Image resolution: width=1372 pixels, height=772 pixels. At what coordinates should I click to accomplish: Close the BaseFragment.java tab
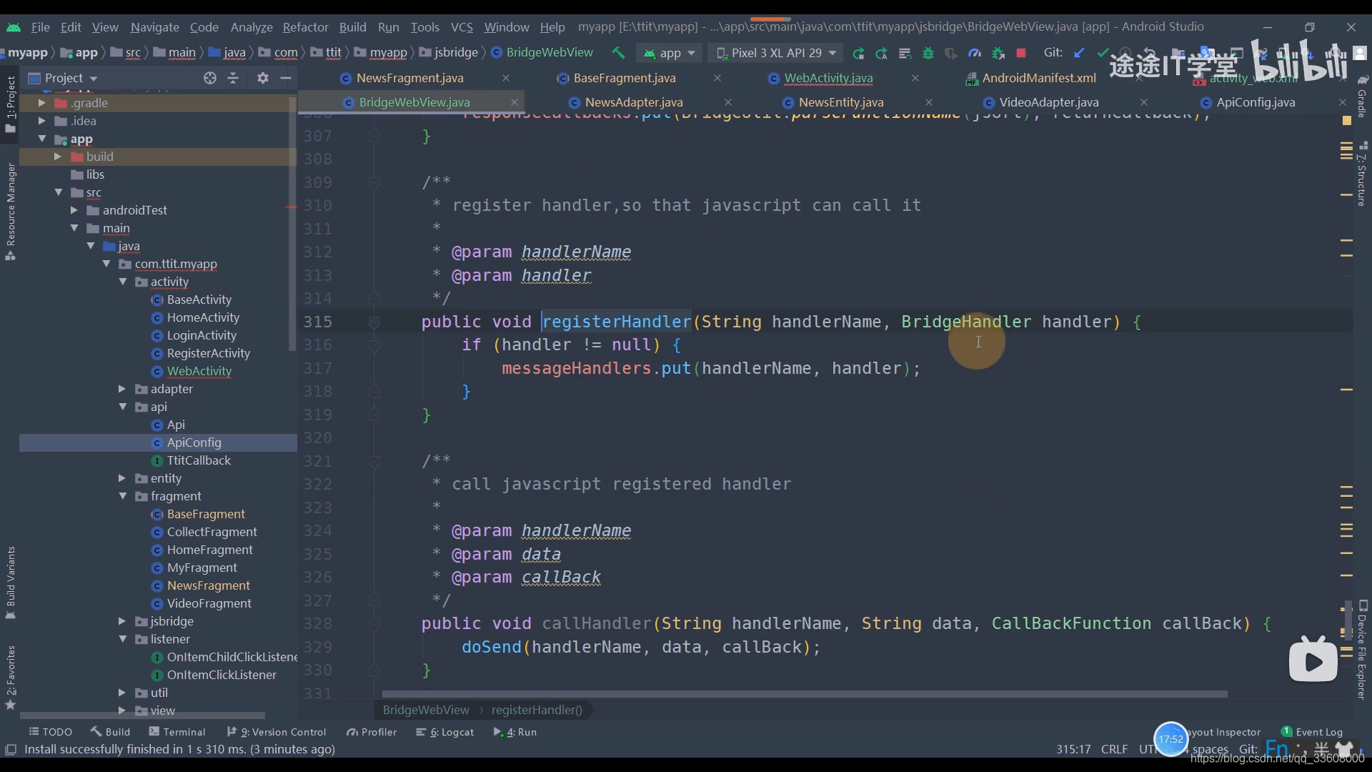[717, 78]
